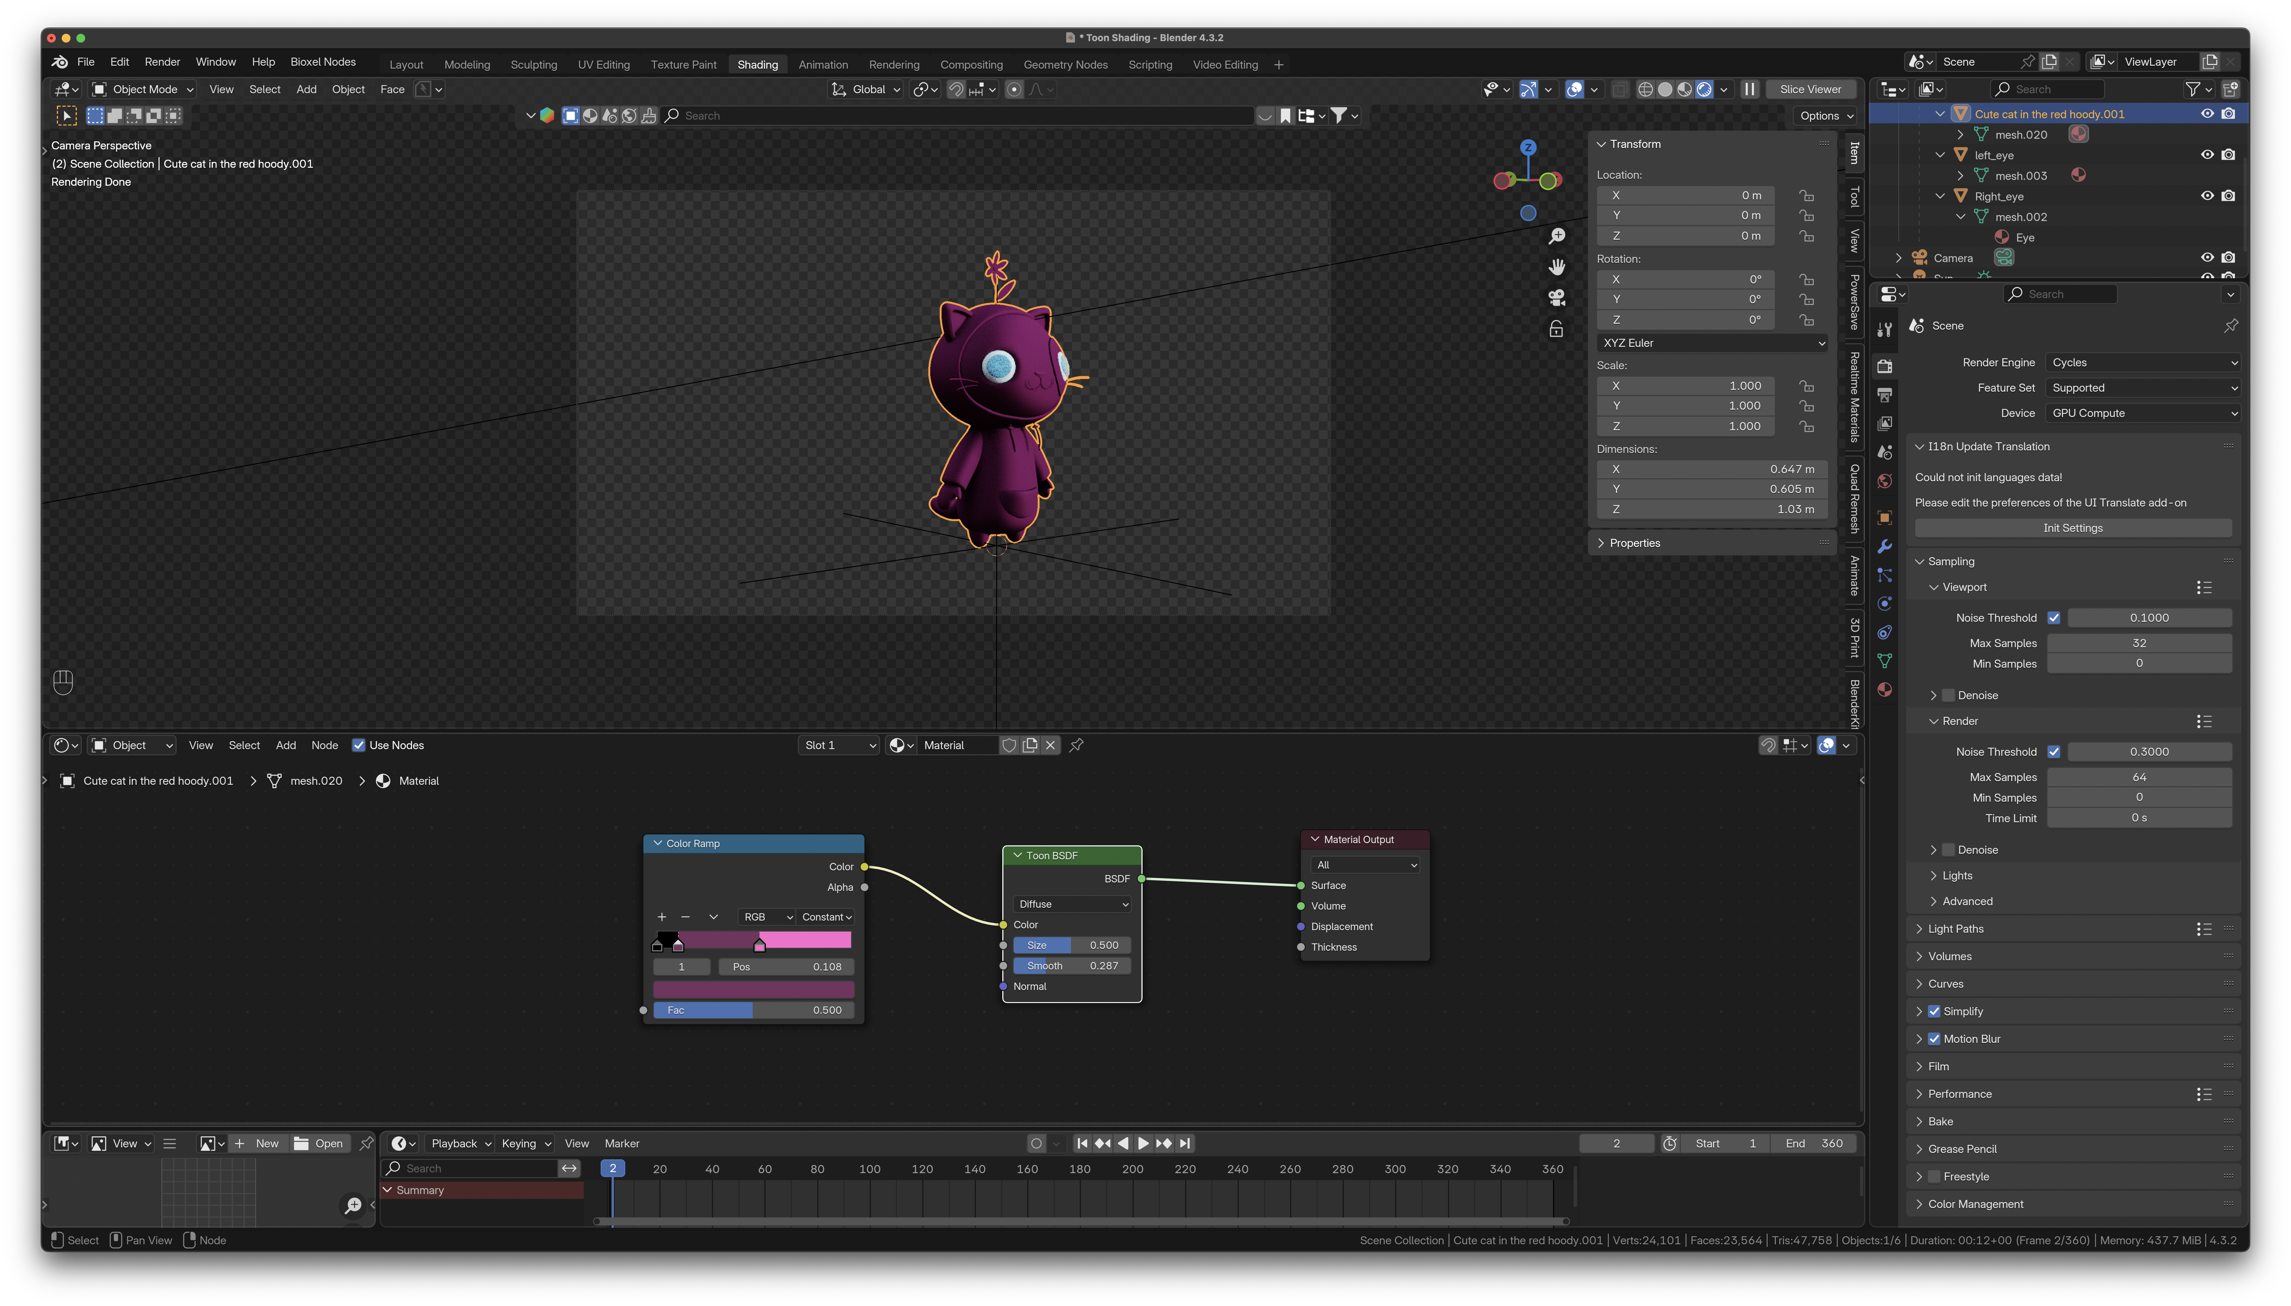
Task: Click the Color Ramp color stop swatch
Action: tap(753, 989)
